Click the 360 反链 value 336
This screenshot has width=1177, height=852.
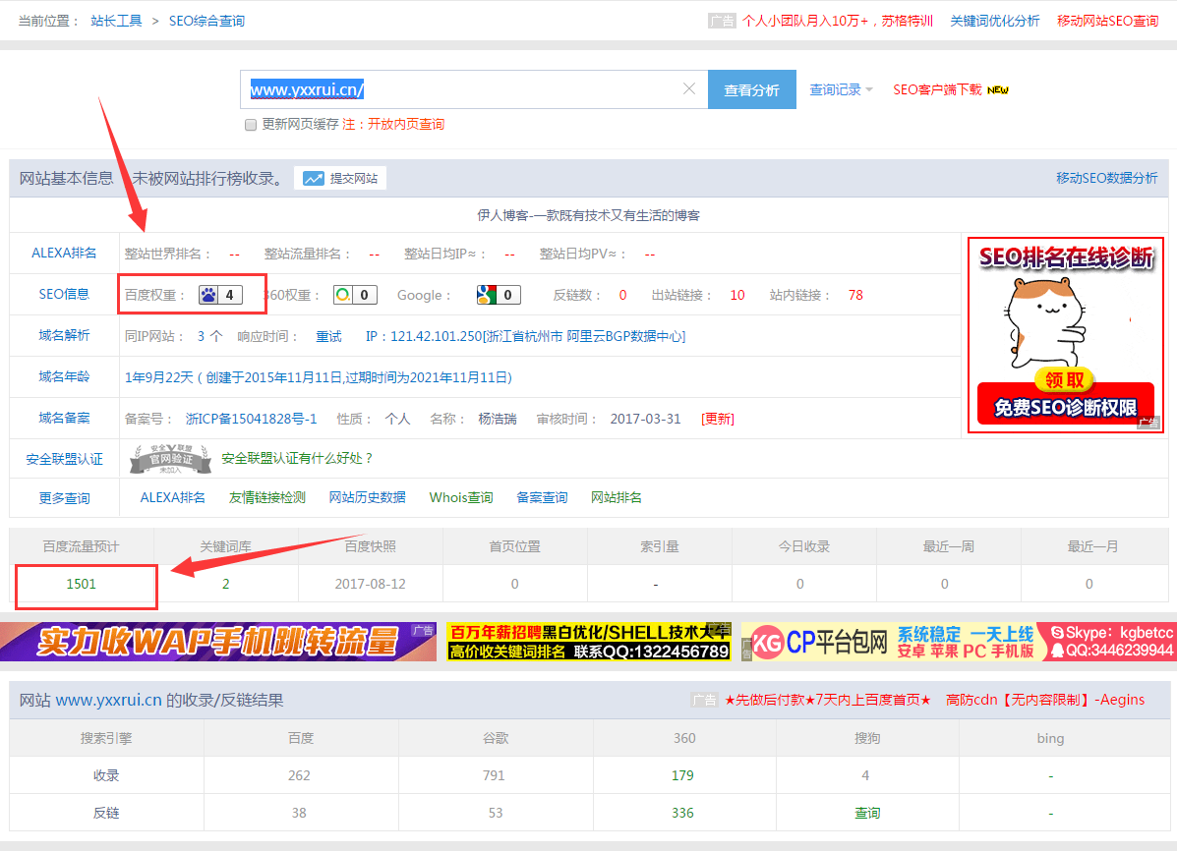tap(682, 813)
